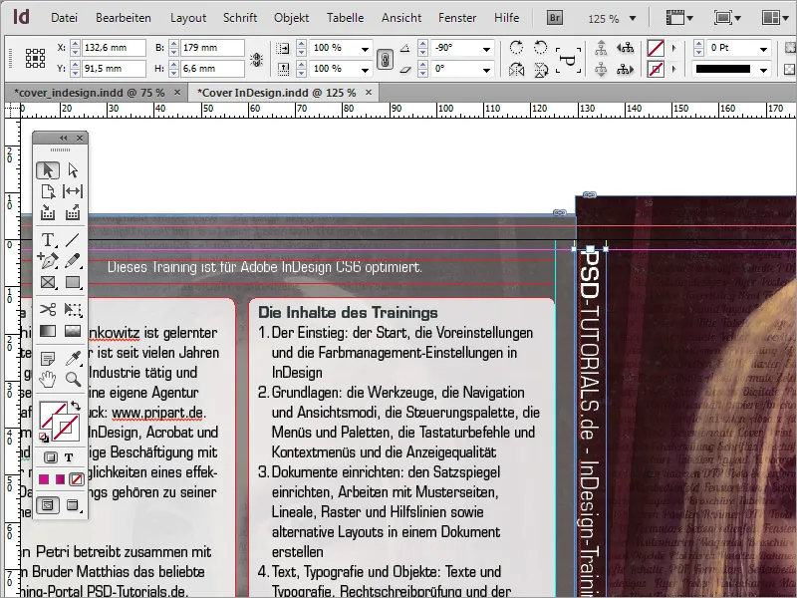Toggle constrain proportions for scaling link
Screen dimensions: 797x598
point(385,60)
